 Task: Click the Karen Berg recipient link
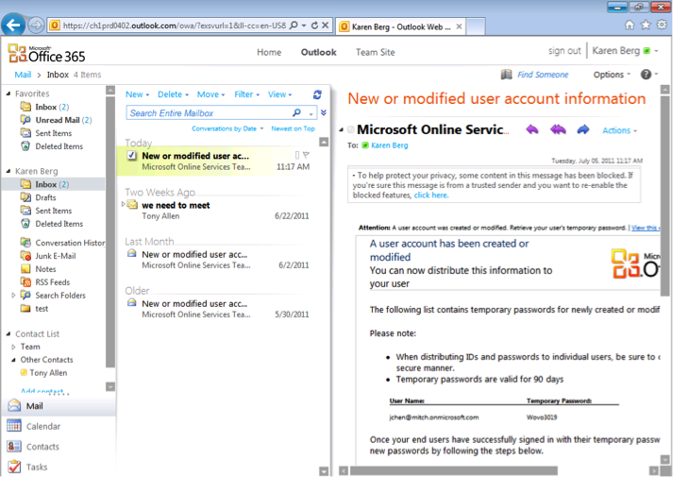[389, 145]
